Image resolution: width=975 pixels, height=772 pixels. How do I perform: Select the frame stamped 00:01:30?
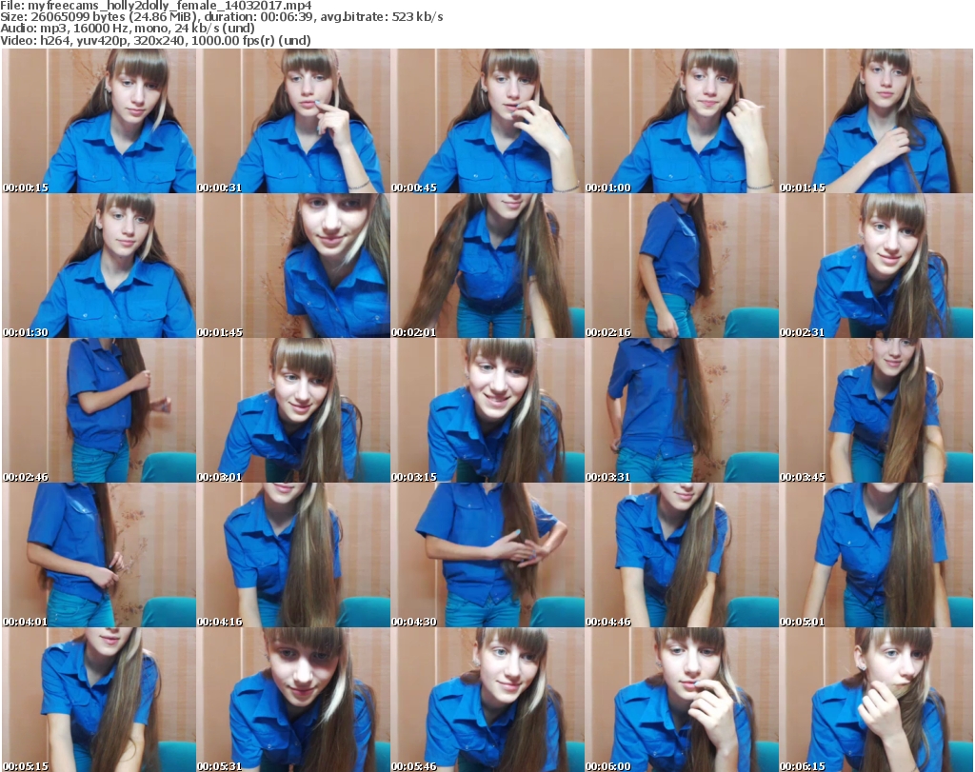99,266
